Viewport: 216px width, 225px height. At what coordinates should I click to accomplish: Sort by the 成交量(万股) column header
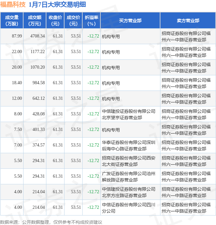pos(12,21)
